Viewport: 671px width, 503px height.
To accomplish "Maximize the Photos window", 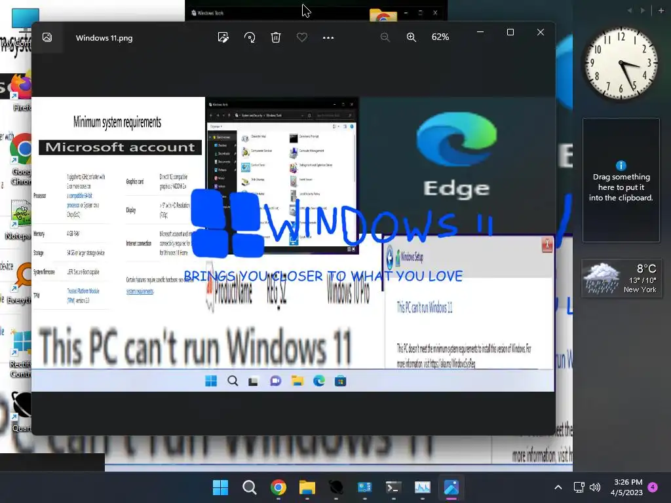I will [510, 32].
